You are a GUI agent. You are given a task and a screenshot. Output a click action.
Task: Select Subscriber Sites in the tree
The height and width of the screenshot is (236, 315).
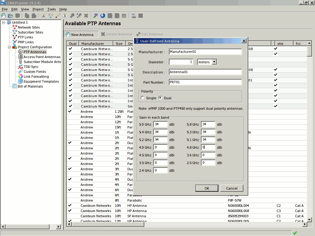[30, 32]
